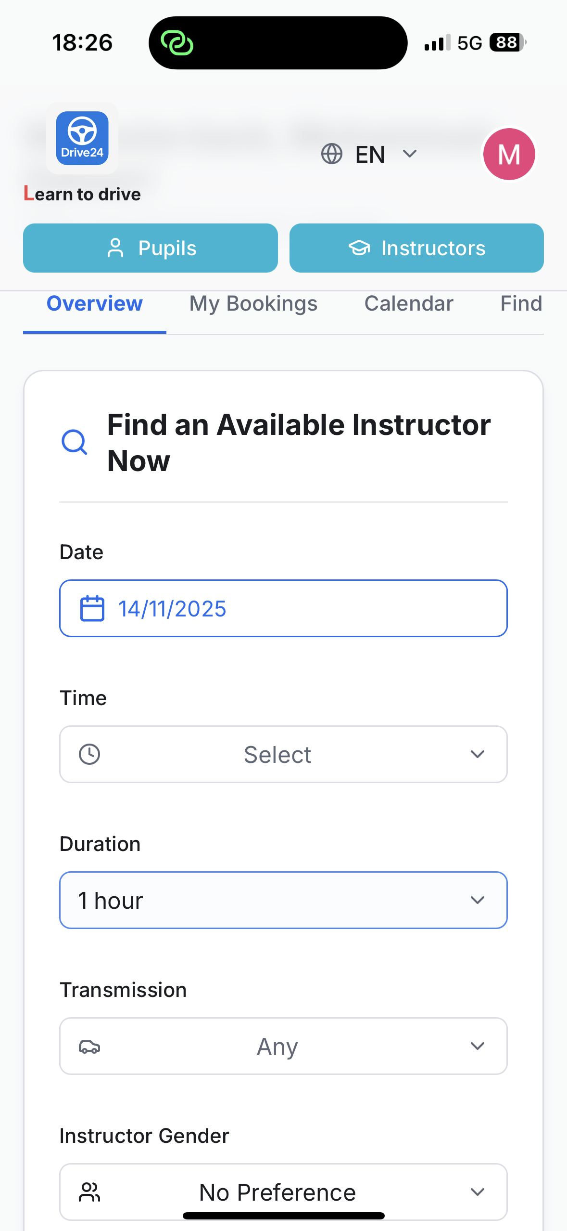Viewport: 567px width, 1231px height.
Task: Click the calendar icon in the Date field
Action: pyautogui.click(x=93, y=608)
